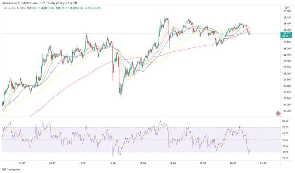The height and width of the screenshot is (173, 295).
Task: Open the TradingView logo at bottom left
Action: (11, 169)
